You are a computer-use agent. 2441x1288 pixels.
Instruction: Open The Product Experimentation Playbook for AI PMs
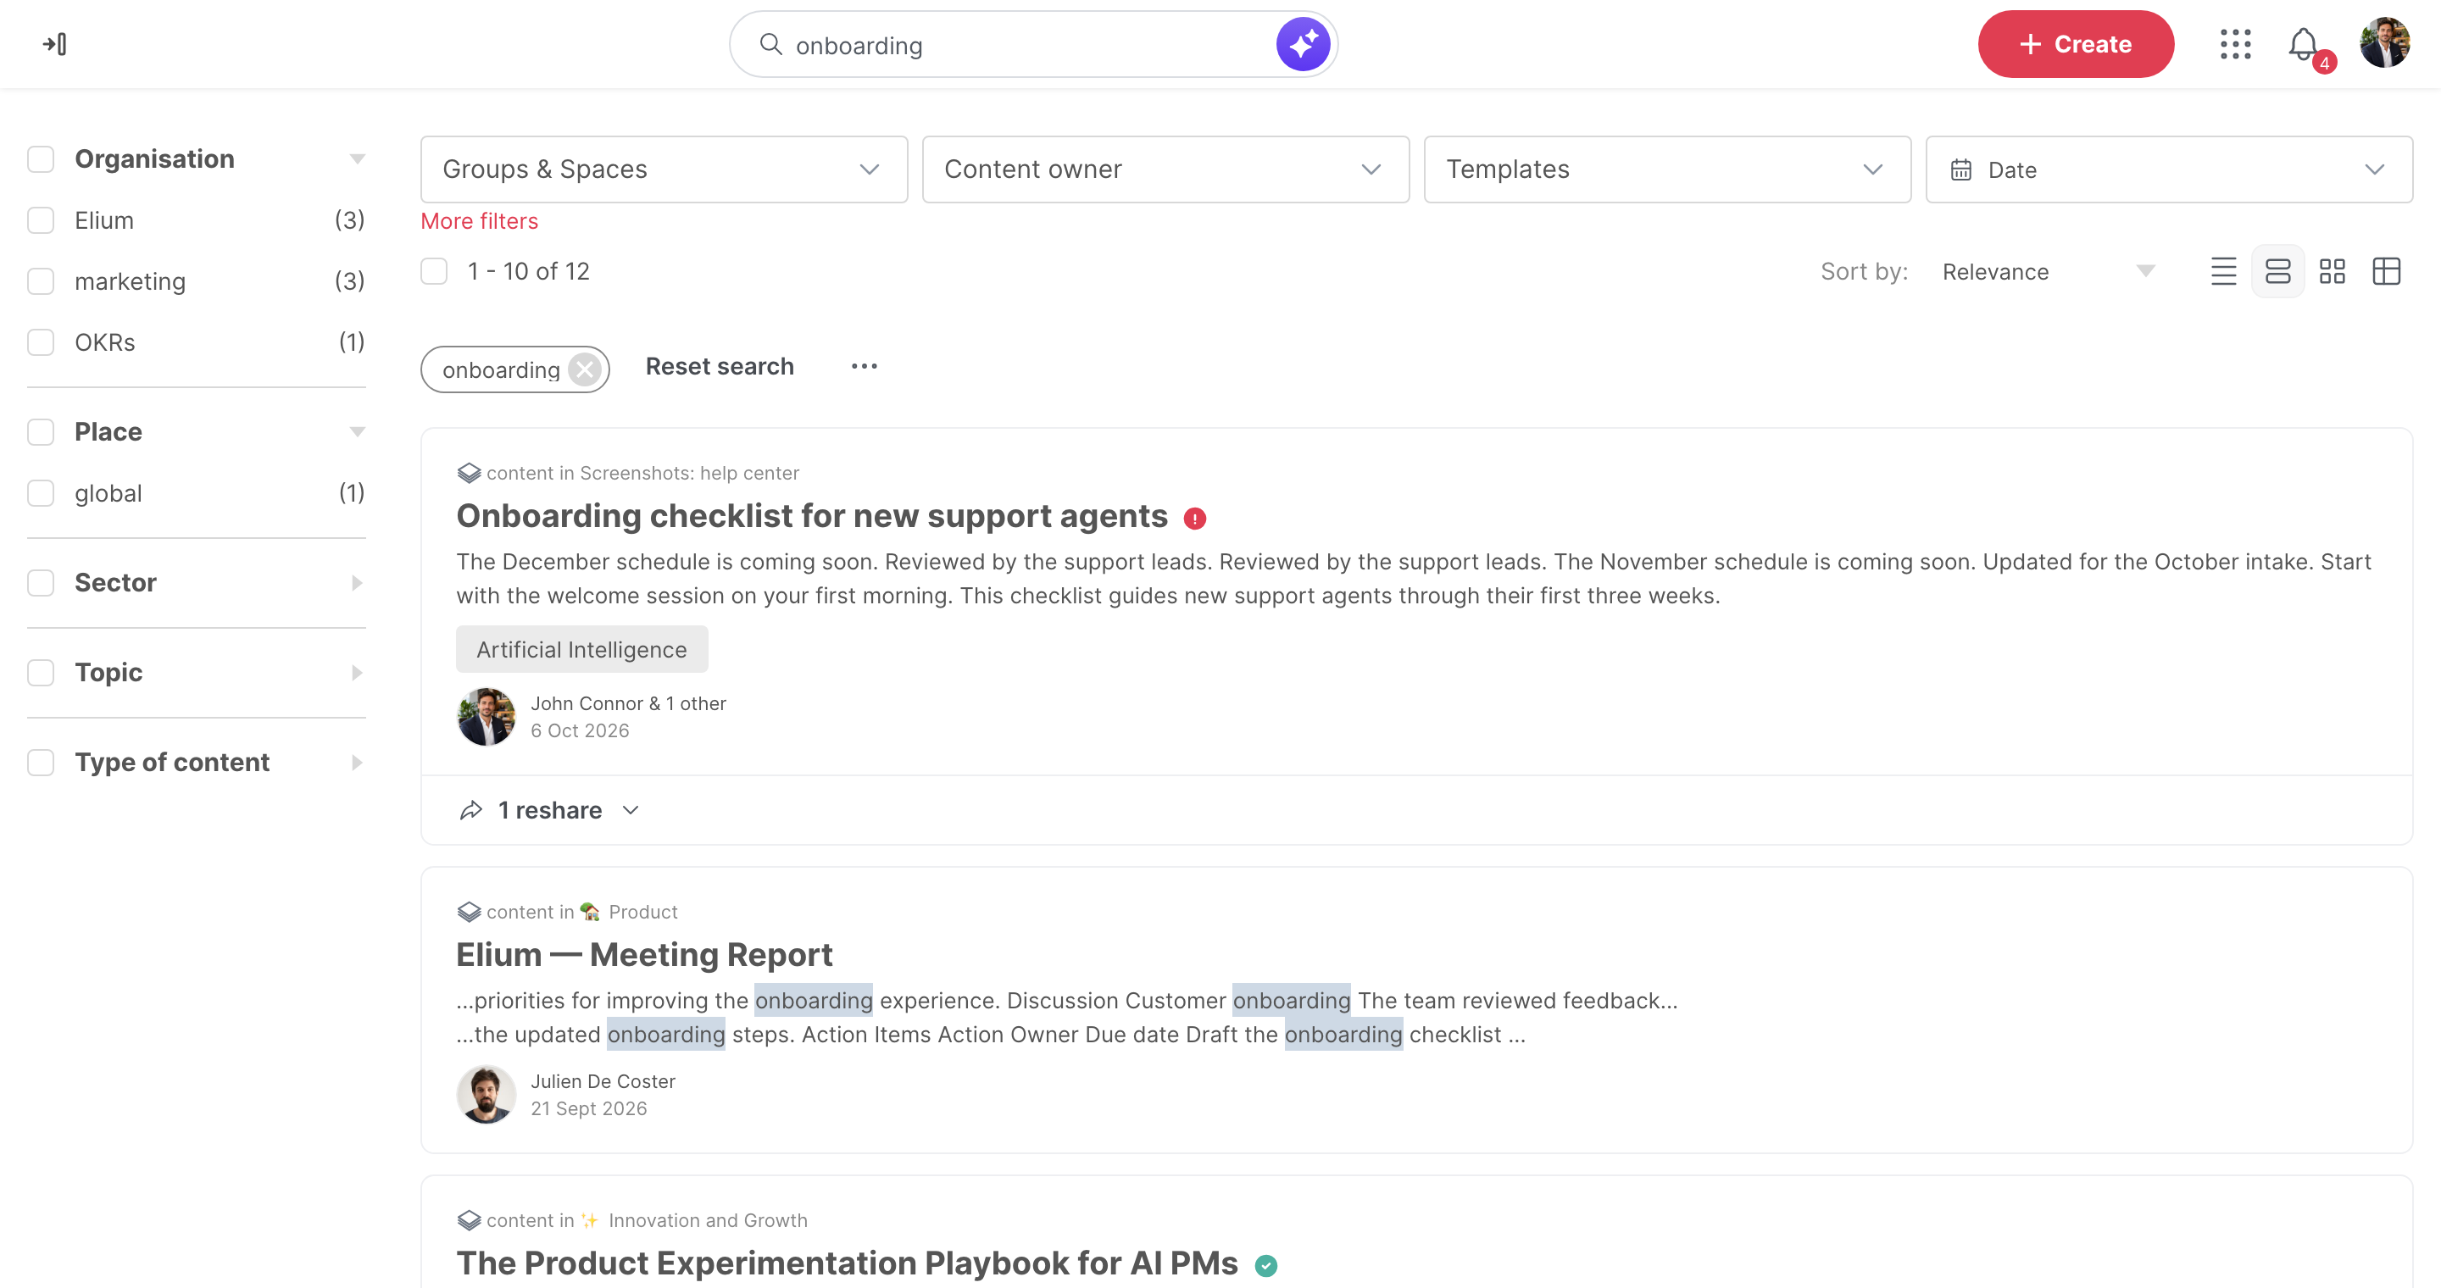tap(846, 1263)
